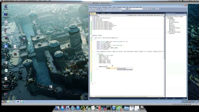Image resolution: width=199 pixels, height=112 pixels.
Task: Open App Store in the dock
Action: [x=62, y=108]
